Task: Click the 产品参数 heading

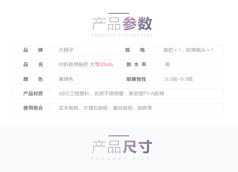Action: [122, 24]
